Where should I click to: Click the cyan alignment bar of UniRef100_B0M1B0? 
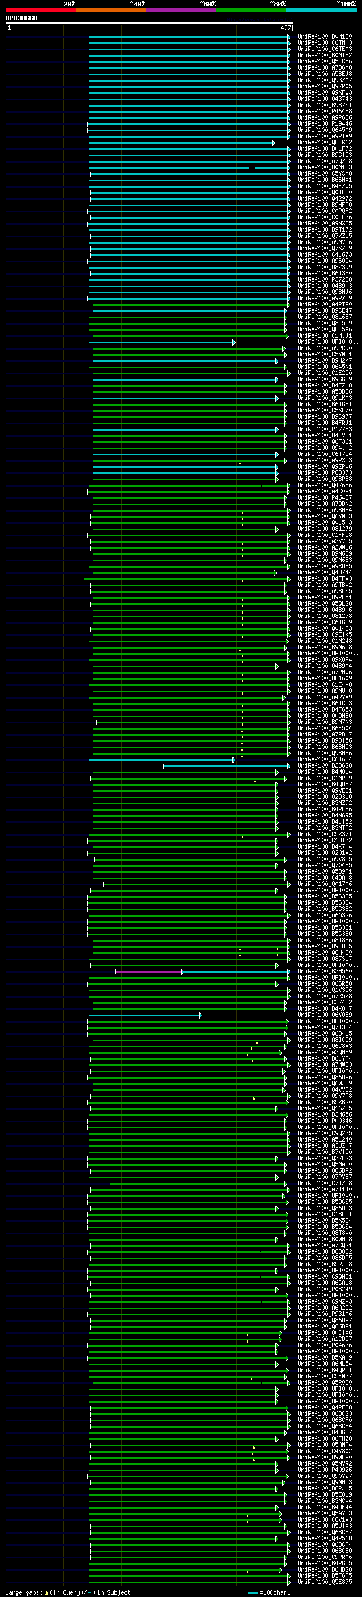(x=189, y=37)
